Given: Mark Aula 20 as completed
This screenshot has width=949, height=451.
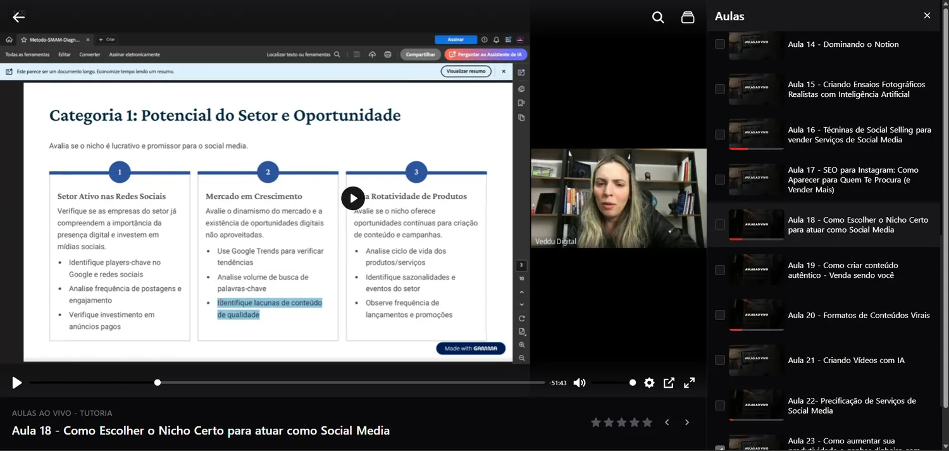Looking at the screenshot, I should point(720,315).
